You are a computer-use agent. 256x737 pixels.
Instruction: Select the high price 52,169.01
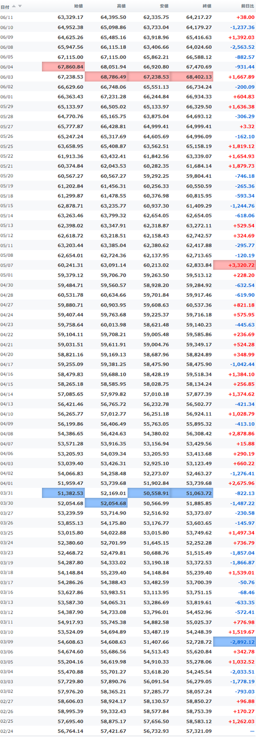113,492
